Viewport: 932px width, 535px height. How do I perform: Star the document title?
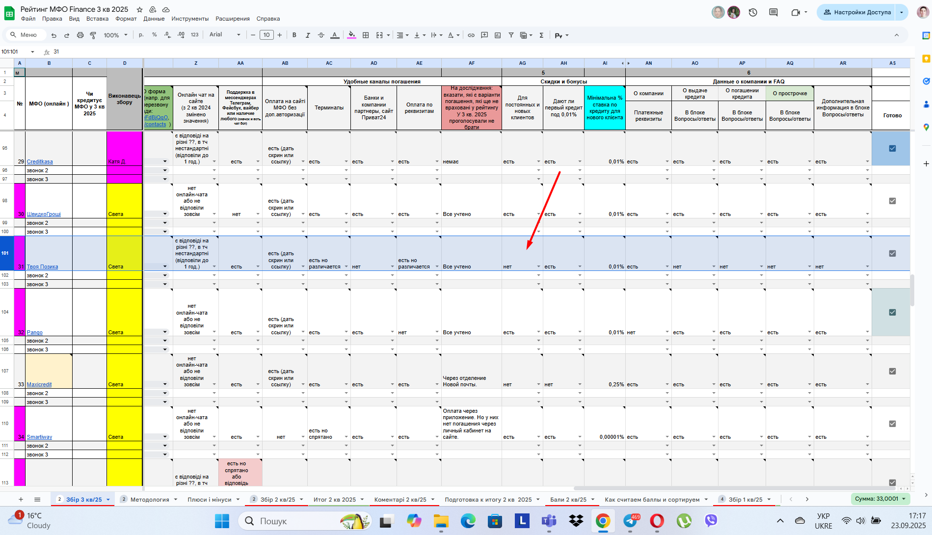[x=140, y=9]
